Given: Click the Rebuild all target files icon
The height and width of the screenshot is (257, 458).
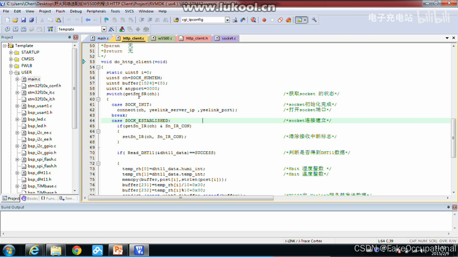Looking at the screenshot, I should pyautogui.click(x=24, y=29).
